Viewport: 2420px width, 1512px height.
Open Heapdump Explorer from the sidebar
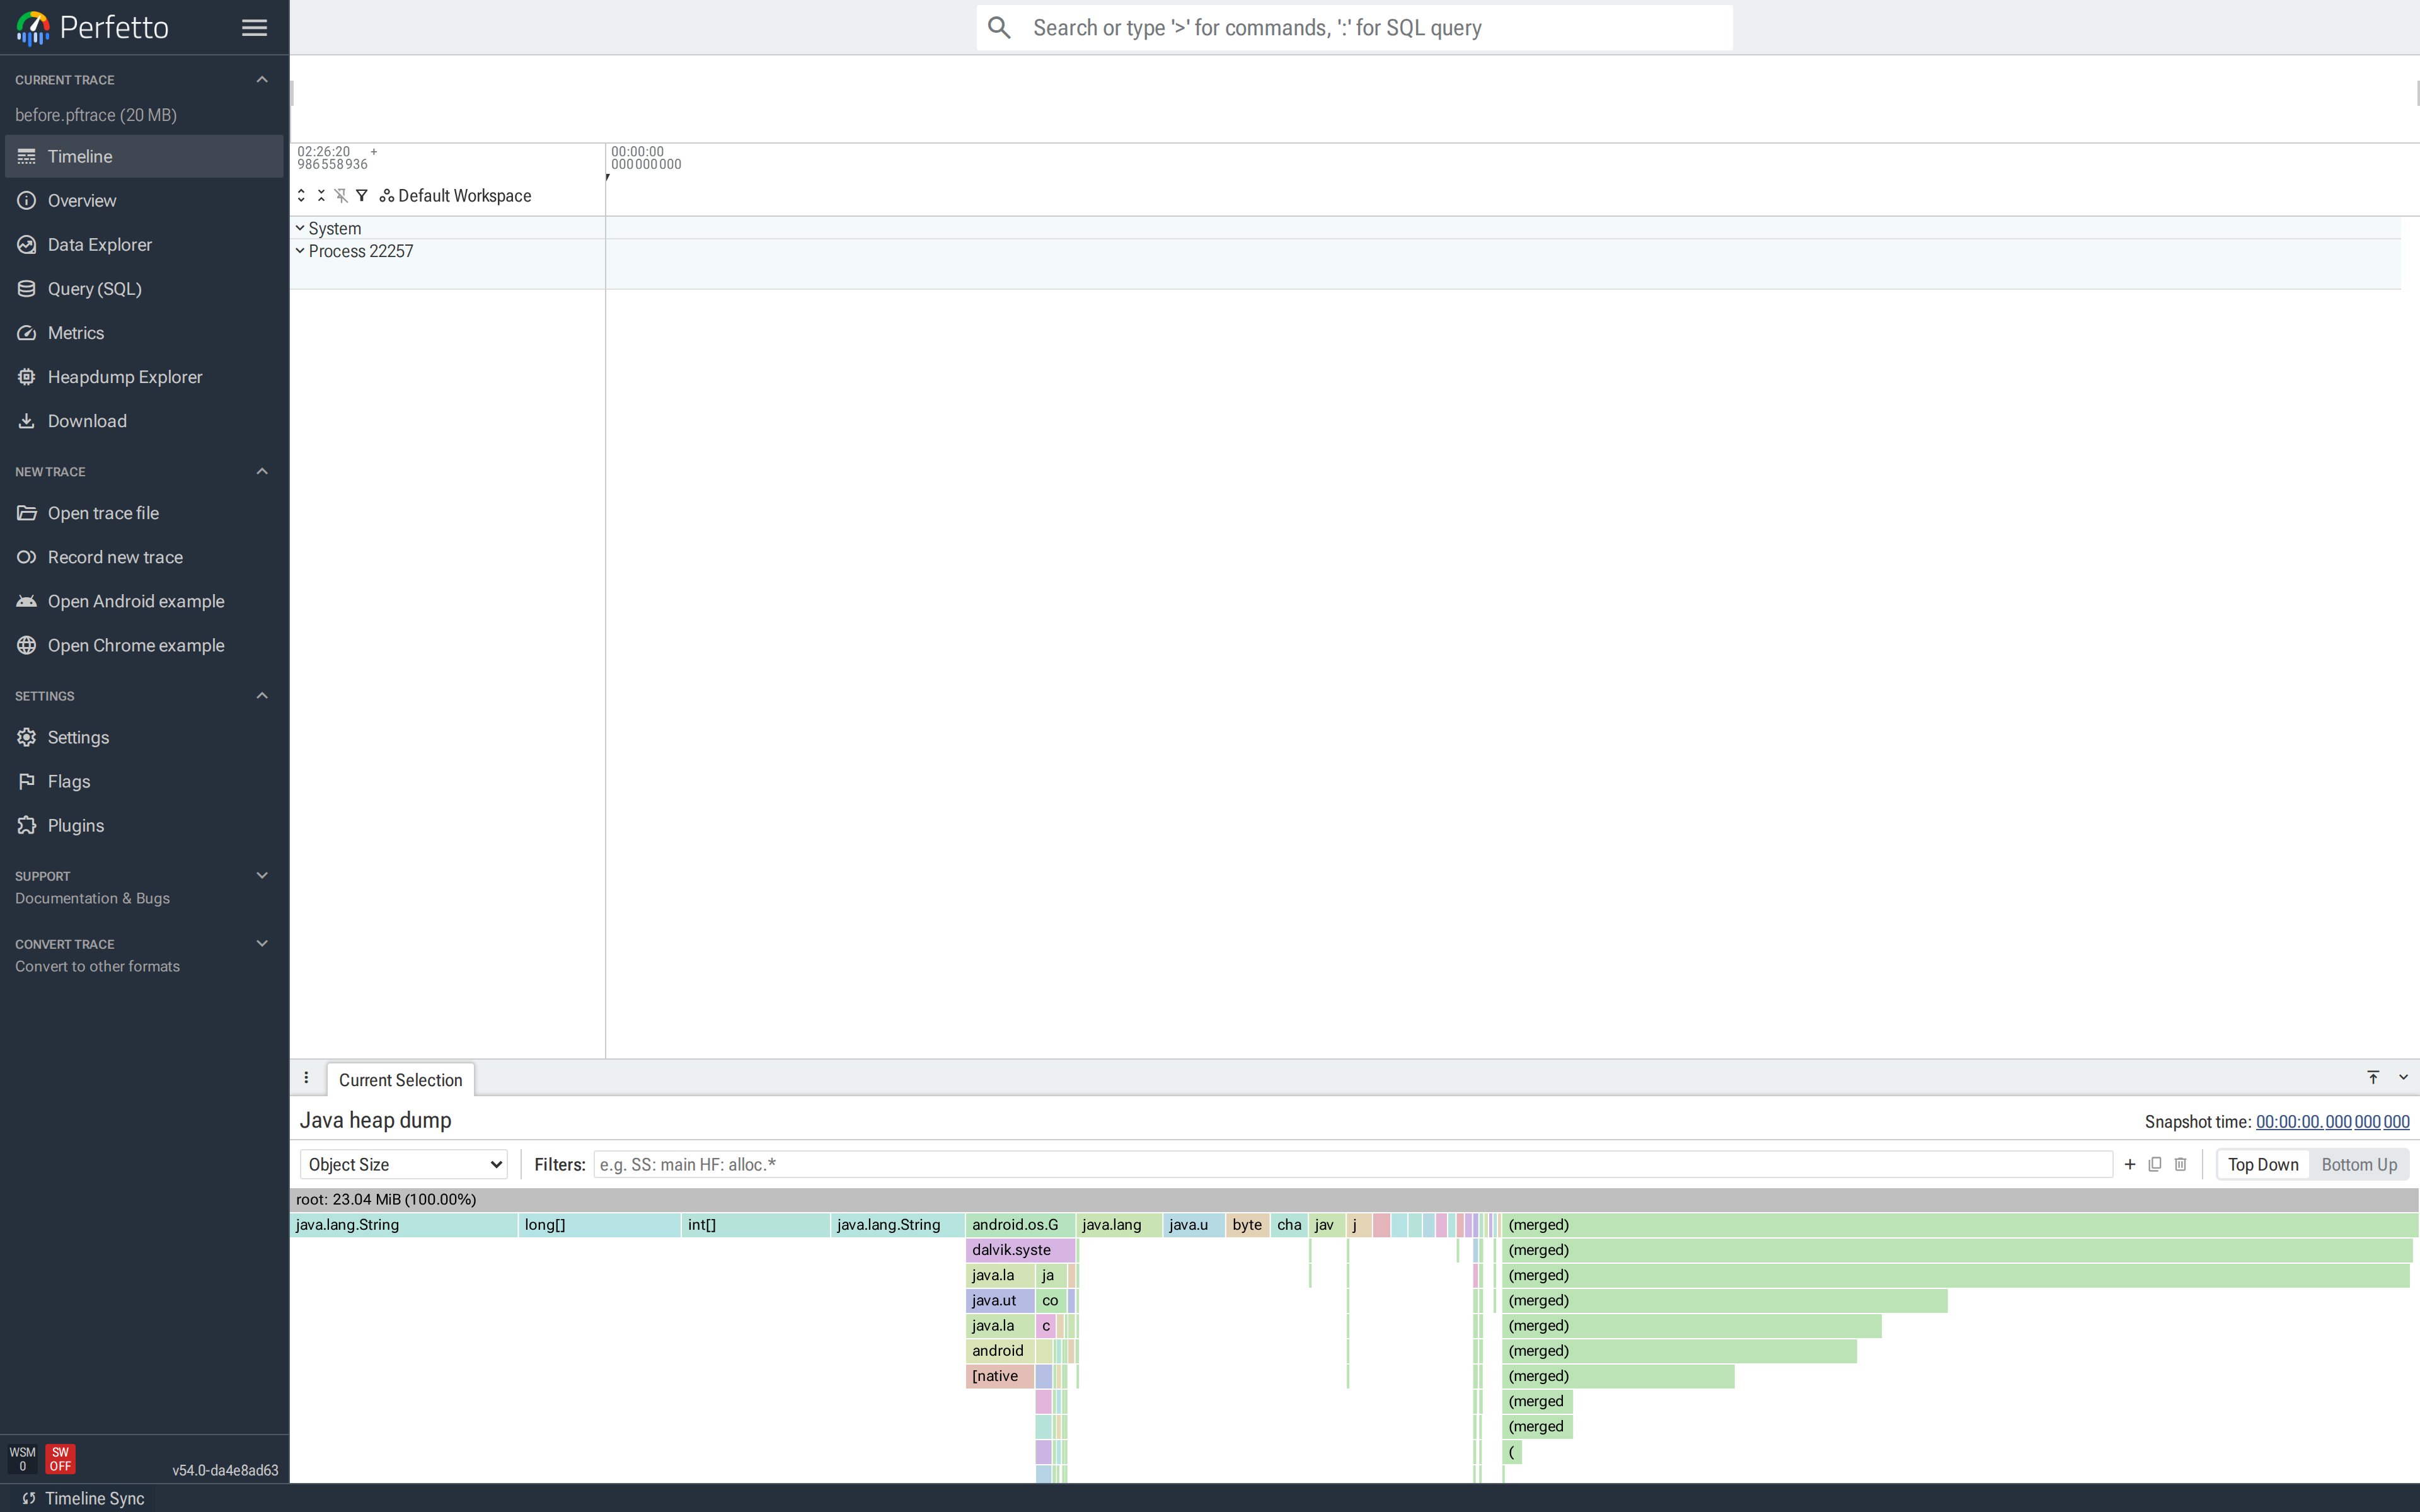pos(125,376)
